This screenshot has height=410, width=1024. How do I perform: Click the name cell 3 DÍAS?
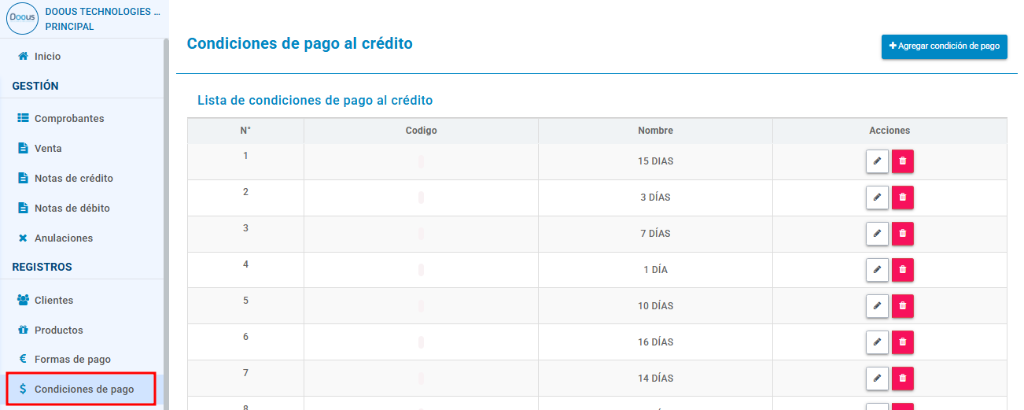655,198
